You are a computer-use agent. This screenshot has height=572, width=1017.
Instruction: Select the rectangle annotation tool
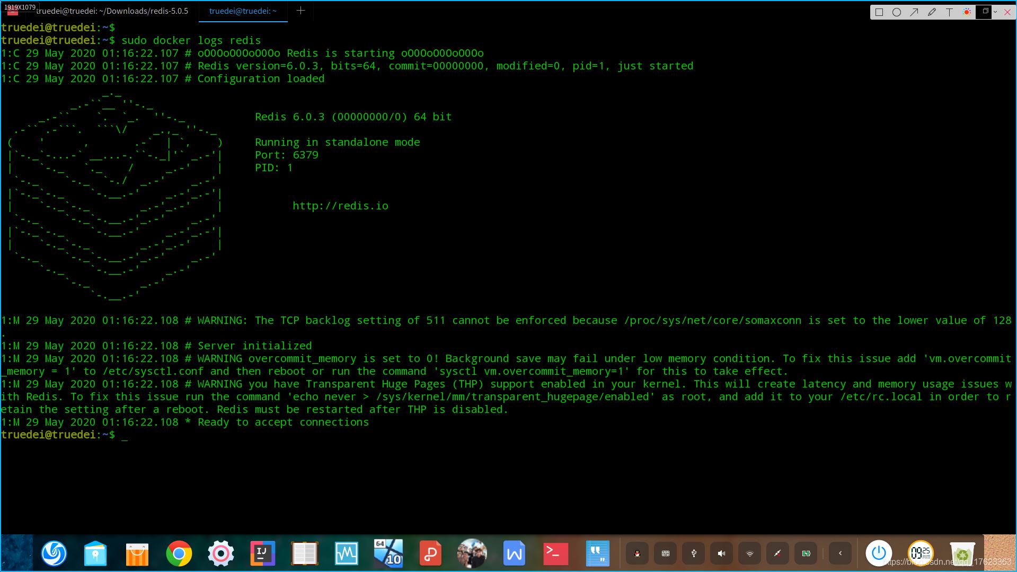pos(879,12)
